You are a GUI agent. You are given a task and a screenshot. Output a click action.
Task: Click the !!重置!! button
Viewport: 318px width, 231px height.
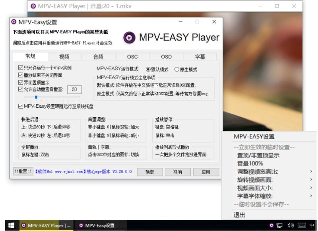(x=23, y=171)
